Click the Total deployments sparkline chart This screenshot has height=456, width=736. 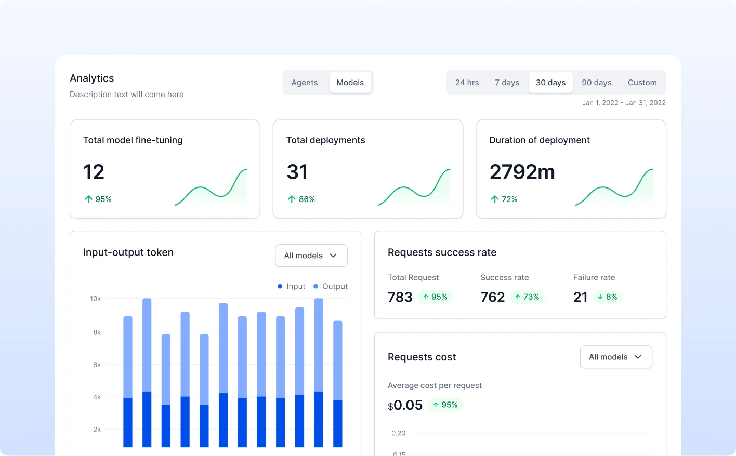coord(414,187)
